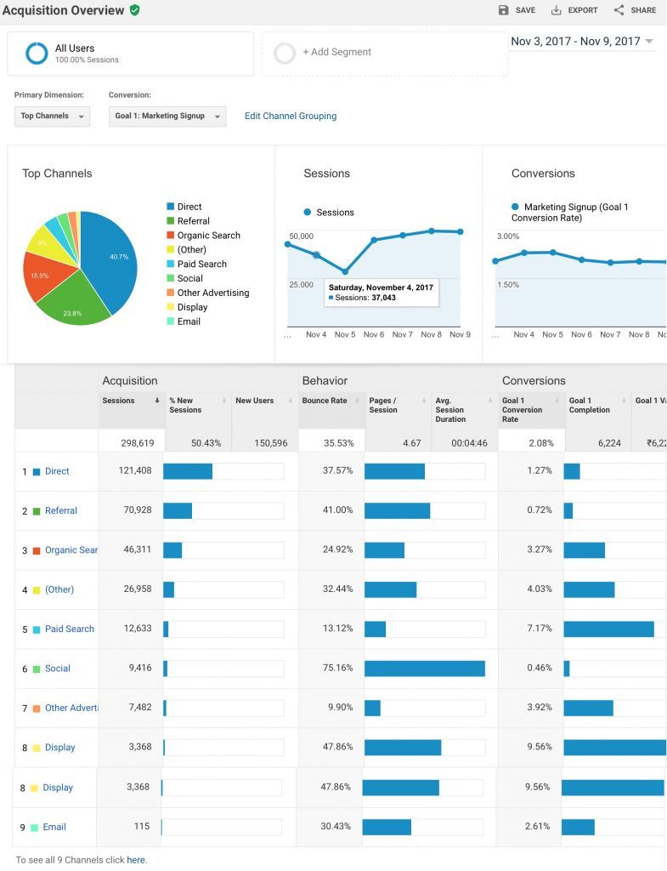Click the Sessions legend dot in Sessions chart
The width and height of the screenshot is (667, 871).
[308, 212]
